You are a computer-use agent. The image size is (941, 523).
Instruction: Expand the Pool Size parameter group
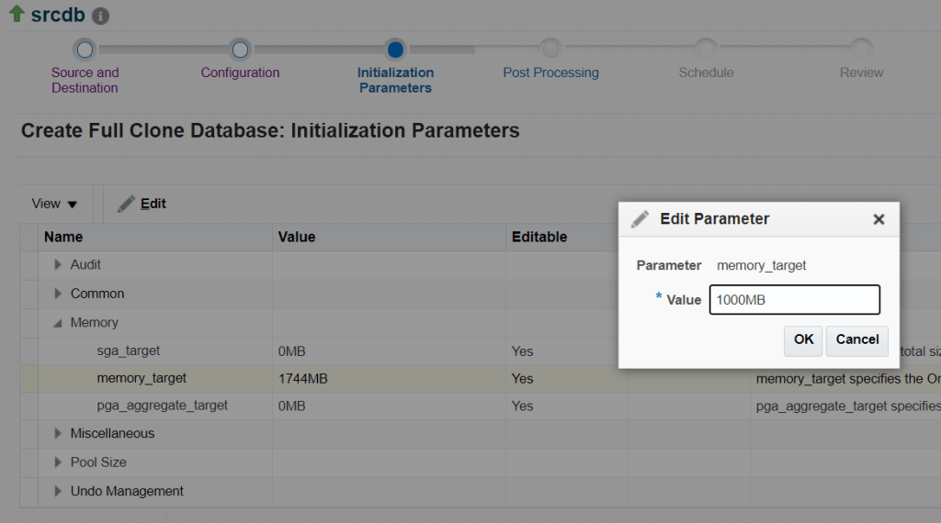coord(59,462)
